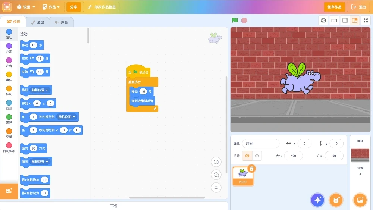Click the stage screenshot image icon

click(x=323, y=21)
